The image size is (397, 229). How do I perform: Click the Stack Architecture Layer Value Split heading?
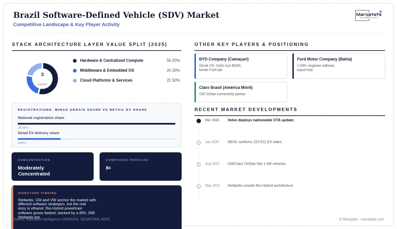pyautogui.click(x=90, y=44)
